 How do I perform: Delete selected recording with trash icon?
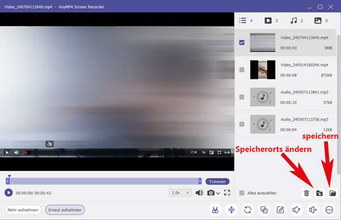(x=306, y=193)
